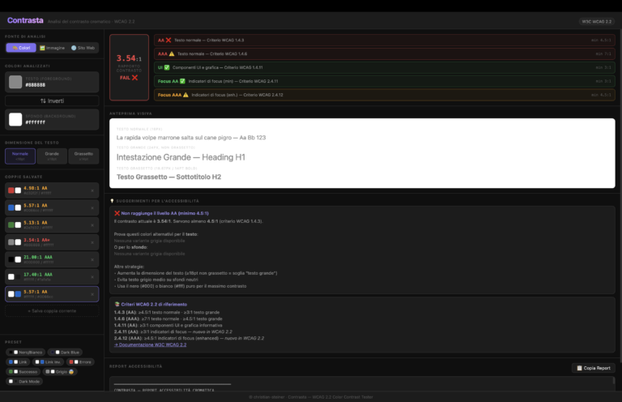
Task: Click Salva coppia corrente button
Action: [52, 310]
